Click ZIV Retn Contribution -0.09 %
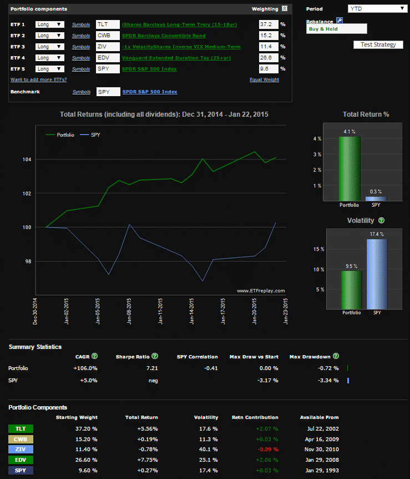This screenshot has height=479, width=410. click(x=268, y=450)
